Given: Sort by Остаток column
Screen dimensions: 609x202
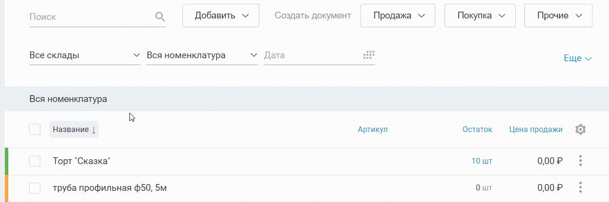Looking at the screenshot, I should pyautogui.click(x=477, y=130).
